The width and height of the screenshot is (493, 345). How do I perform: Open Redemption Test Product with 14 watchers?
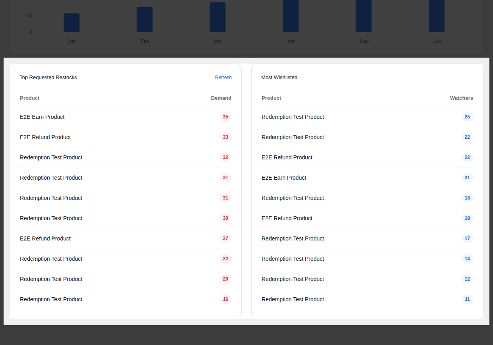(293, 259)
